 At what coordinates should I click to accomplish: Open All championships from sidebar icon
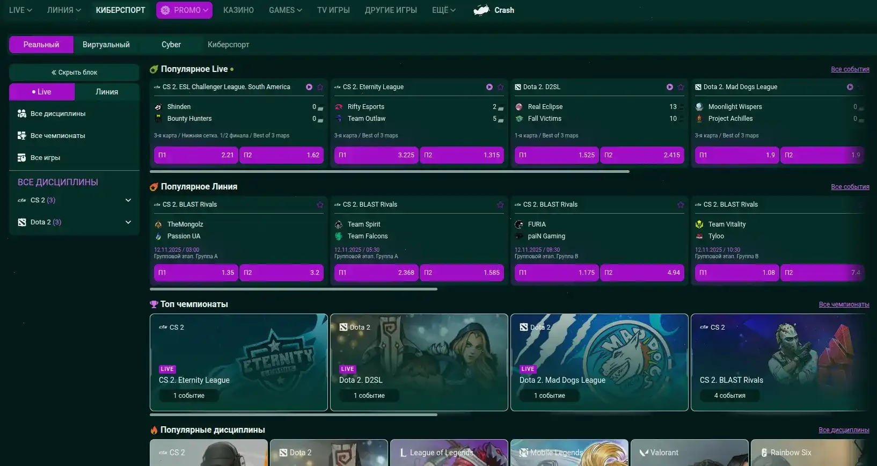tap(22, 136)
